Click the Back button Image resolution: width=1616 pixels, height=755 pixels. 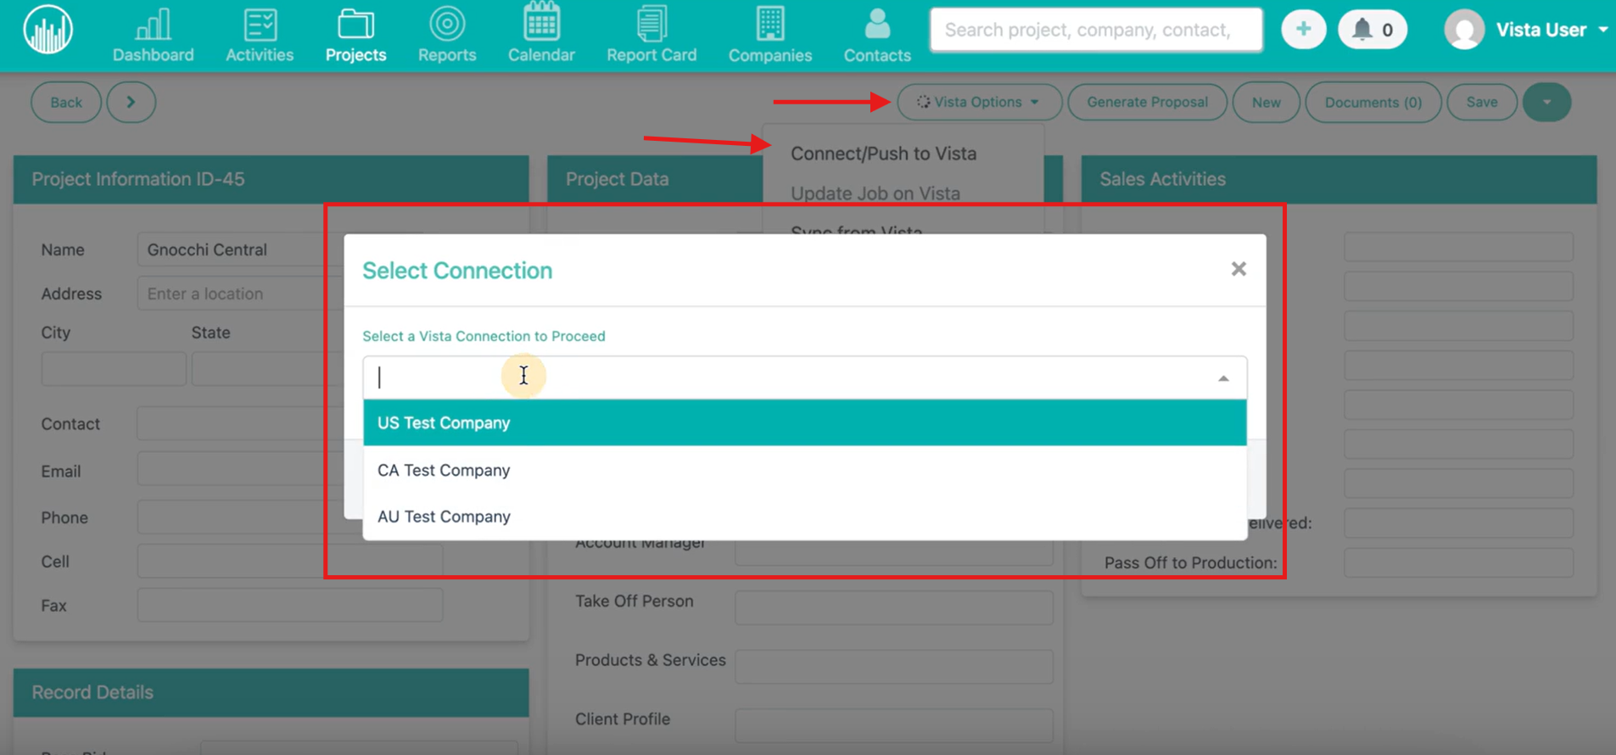click(x=66, y=103)
